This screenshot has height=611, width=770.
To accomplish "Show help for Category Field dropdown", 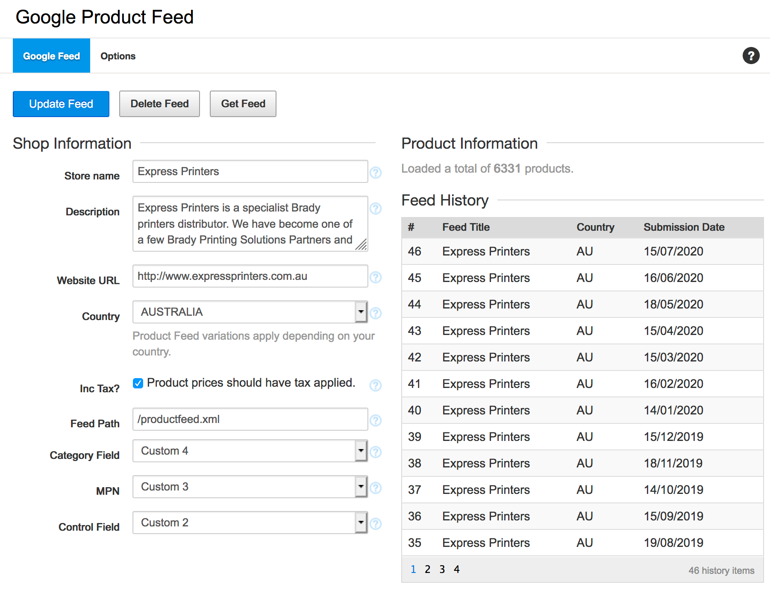I will [x=376, y=452].
